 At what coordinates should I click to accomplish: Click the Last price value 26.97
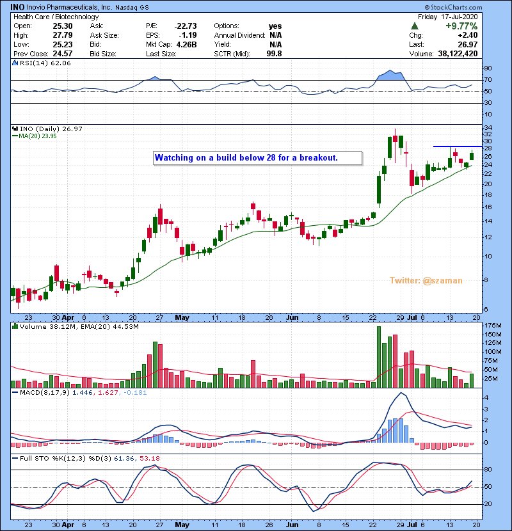tap(468, 44)
